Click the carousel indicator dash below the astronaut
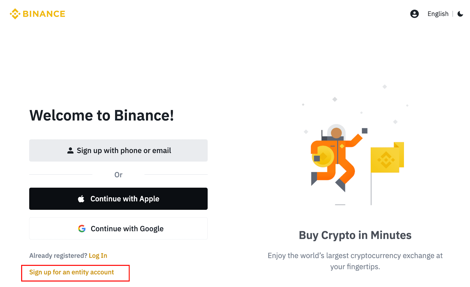 pos(340,204)
